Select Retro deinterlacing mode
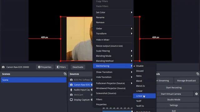The height and width of the screenshot is (112, 200). click(x=144, y=76)
